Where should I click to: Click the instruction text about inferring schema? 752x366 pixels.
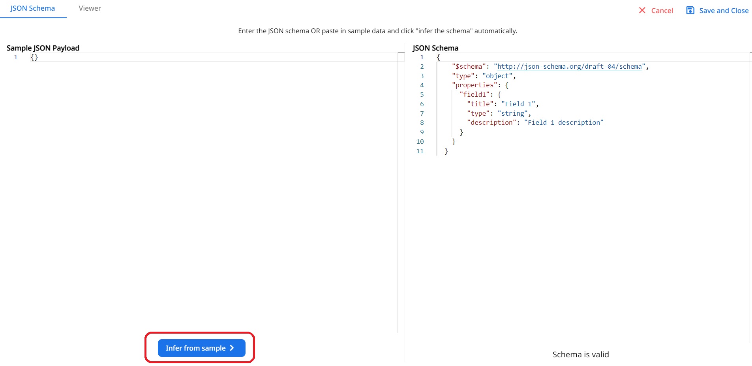(x=378, y=31)
